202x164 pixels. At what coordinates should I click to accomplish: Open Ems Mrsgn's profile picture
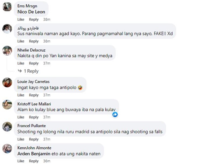tap(7, 7)
